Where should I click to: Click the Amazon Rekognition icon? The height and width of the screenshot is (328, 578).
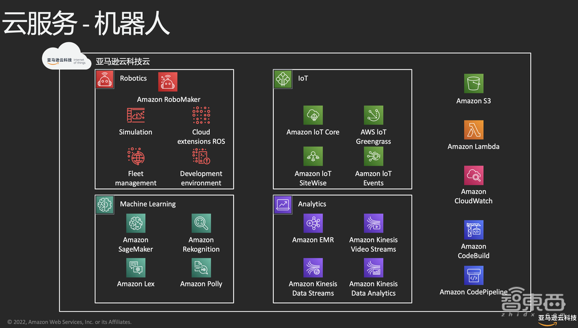[201, 223]
